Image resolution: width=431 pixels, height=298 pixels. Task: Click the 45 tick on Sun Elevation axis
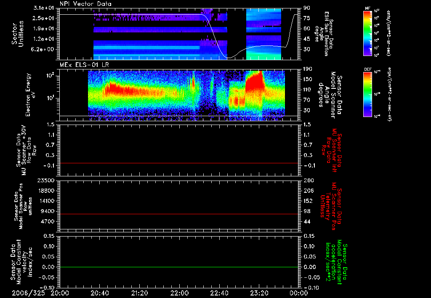coord(306,39)
